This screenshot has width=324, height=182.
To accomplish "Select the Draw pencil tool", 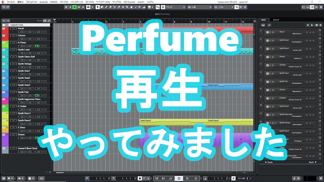I will pyautogui.click(x=106, y=7).
